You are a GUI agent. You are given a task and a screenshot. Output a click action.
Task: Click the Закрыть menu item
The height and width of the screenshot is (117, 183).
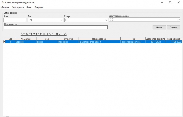pyautogui.click(x=39, y=7)
